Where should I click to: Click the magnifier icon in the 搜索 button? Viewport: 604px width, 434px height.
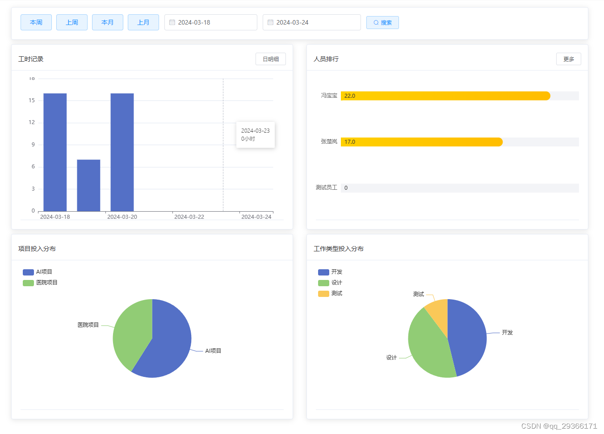coord(376,22)
